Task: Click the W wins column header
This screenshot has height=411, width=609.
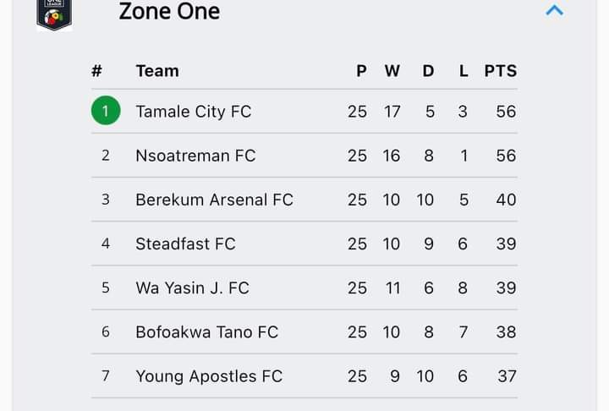Action: click(x=392, y=71)
